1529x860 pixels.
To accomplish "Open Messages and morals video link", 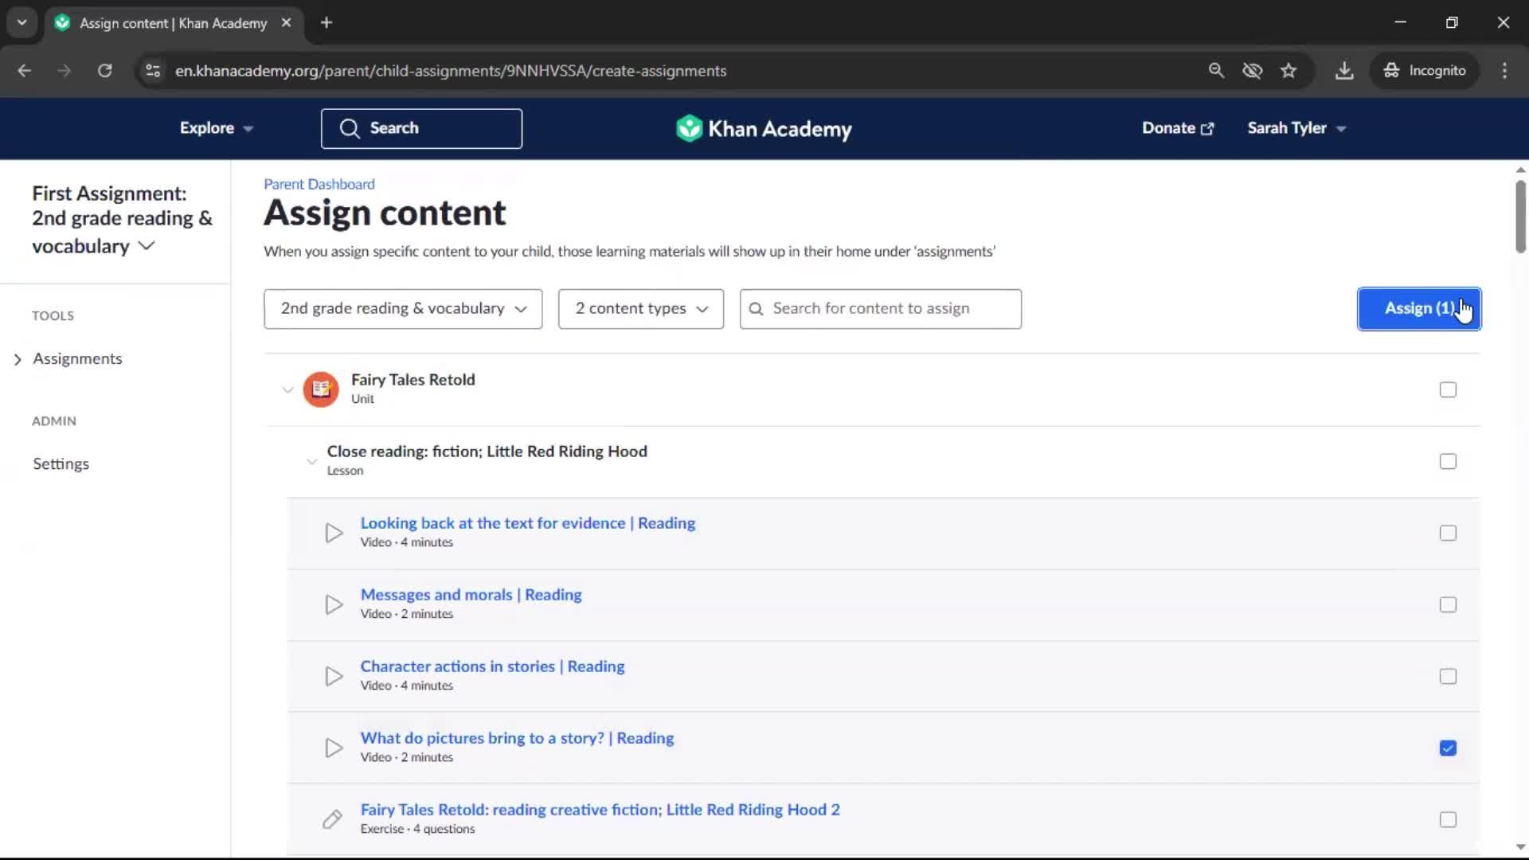I will tap(471, 595).
